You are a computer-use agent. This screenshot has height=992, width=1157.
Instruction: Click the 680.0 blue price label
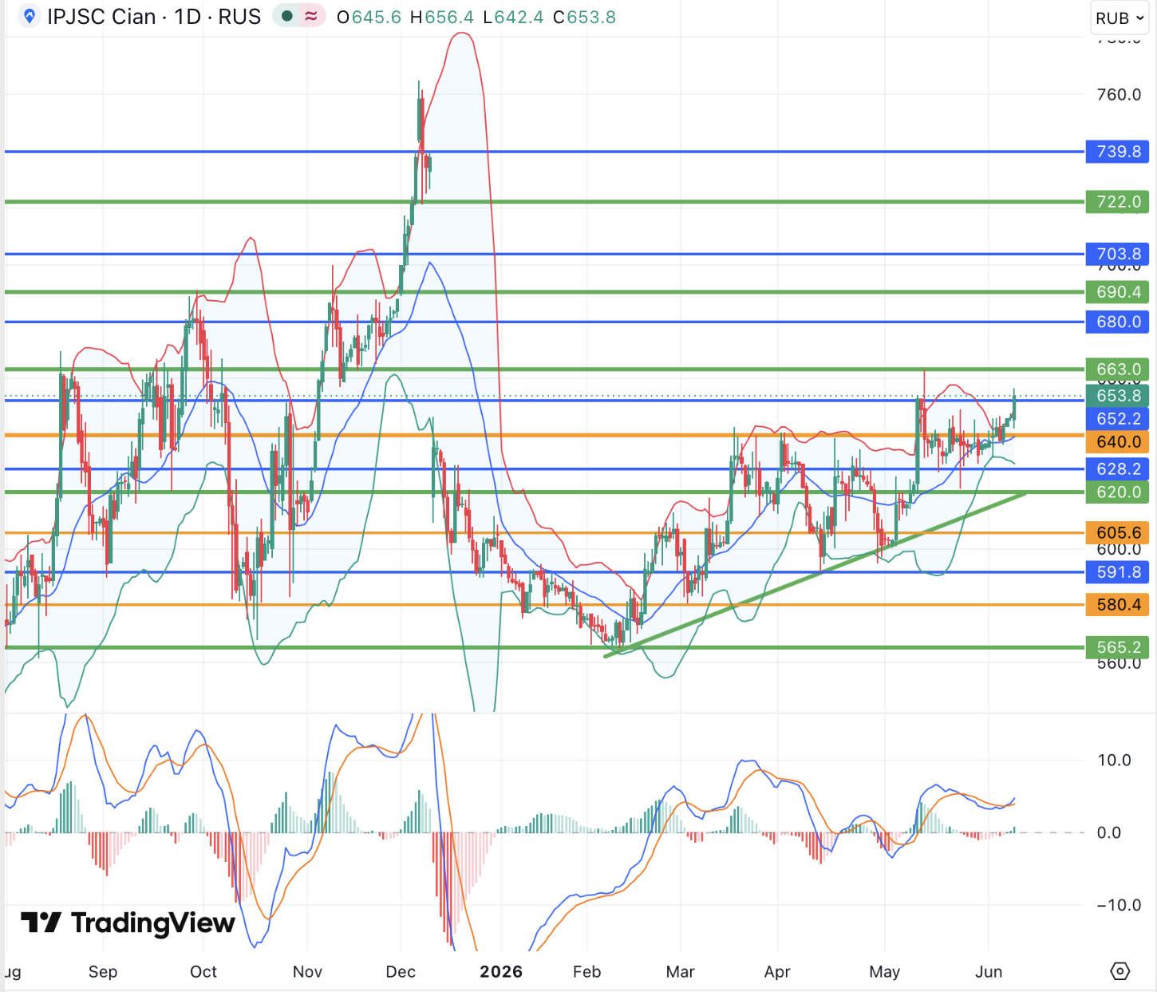point(1117,322)
